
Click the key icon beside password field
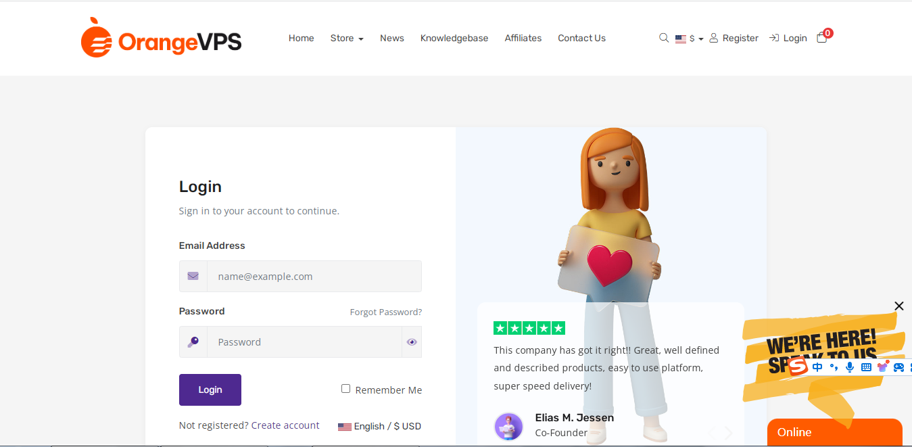click(x=193, y=342)
